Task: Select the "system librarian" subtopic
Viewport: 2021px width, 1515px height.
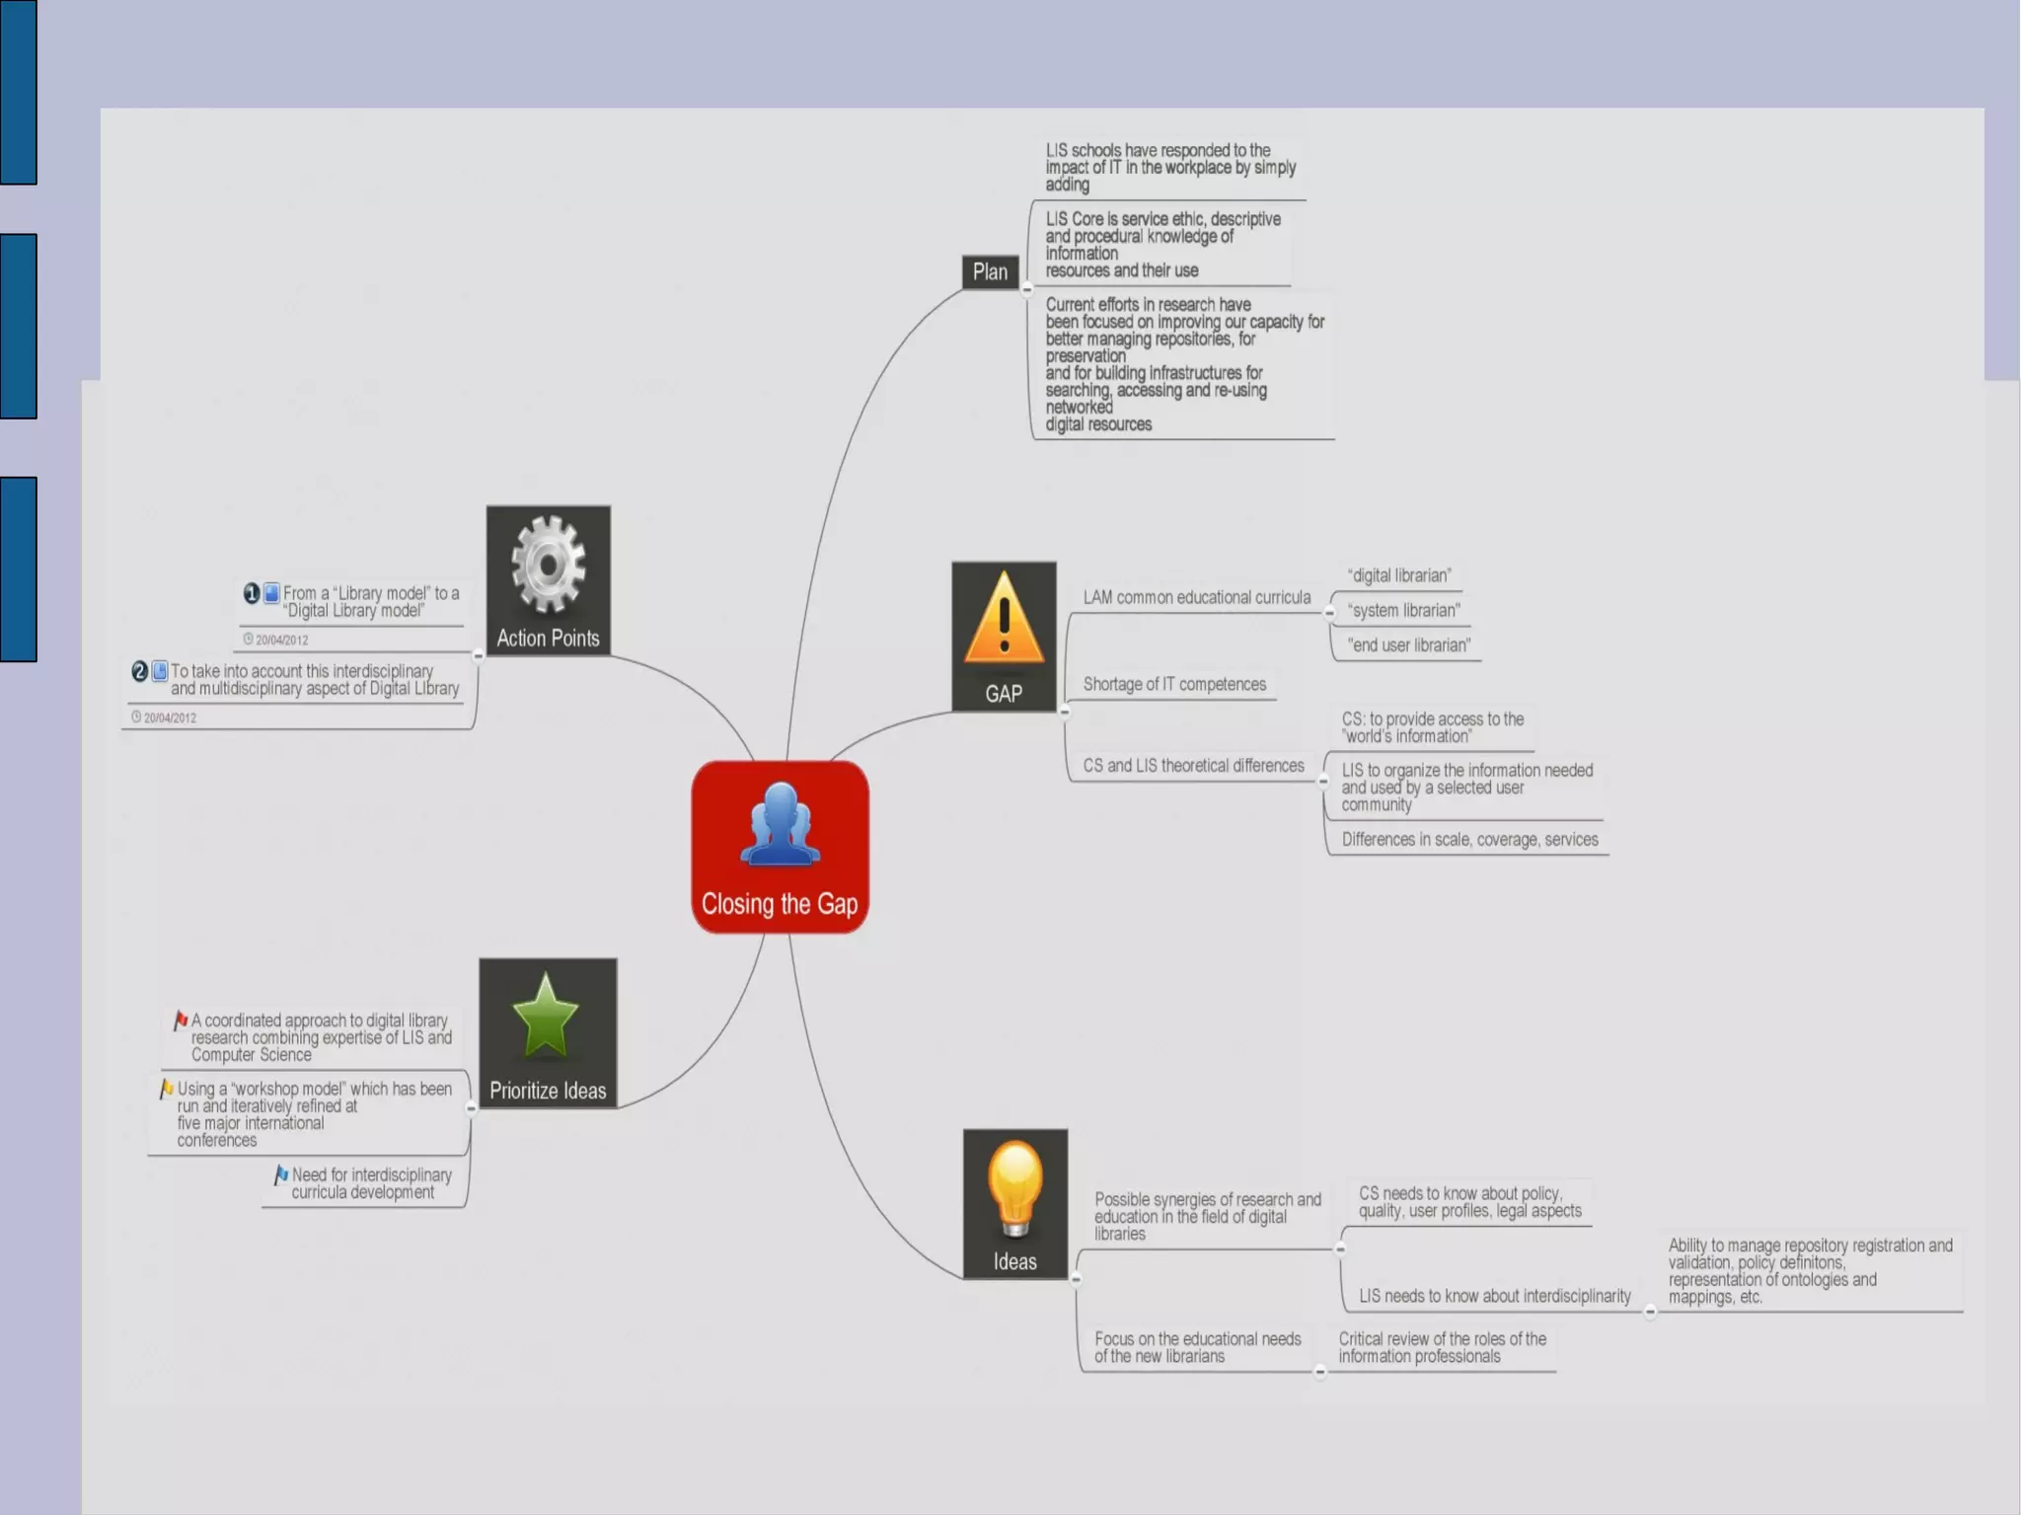Action: (1403, 610)
